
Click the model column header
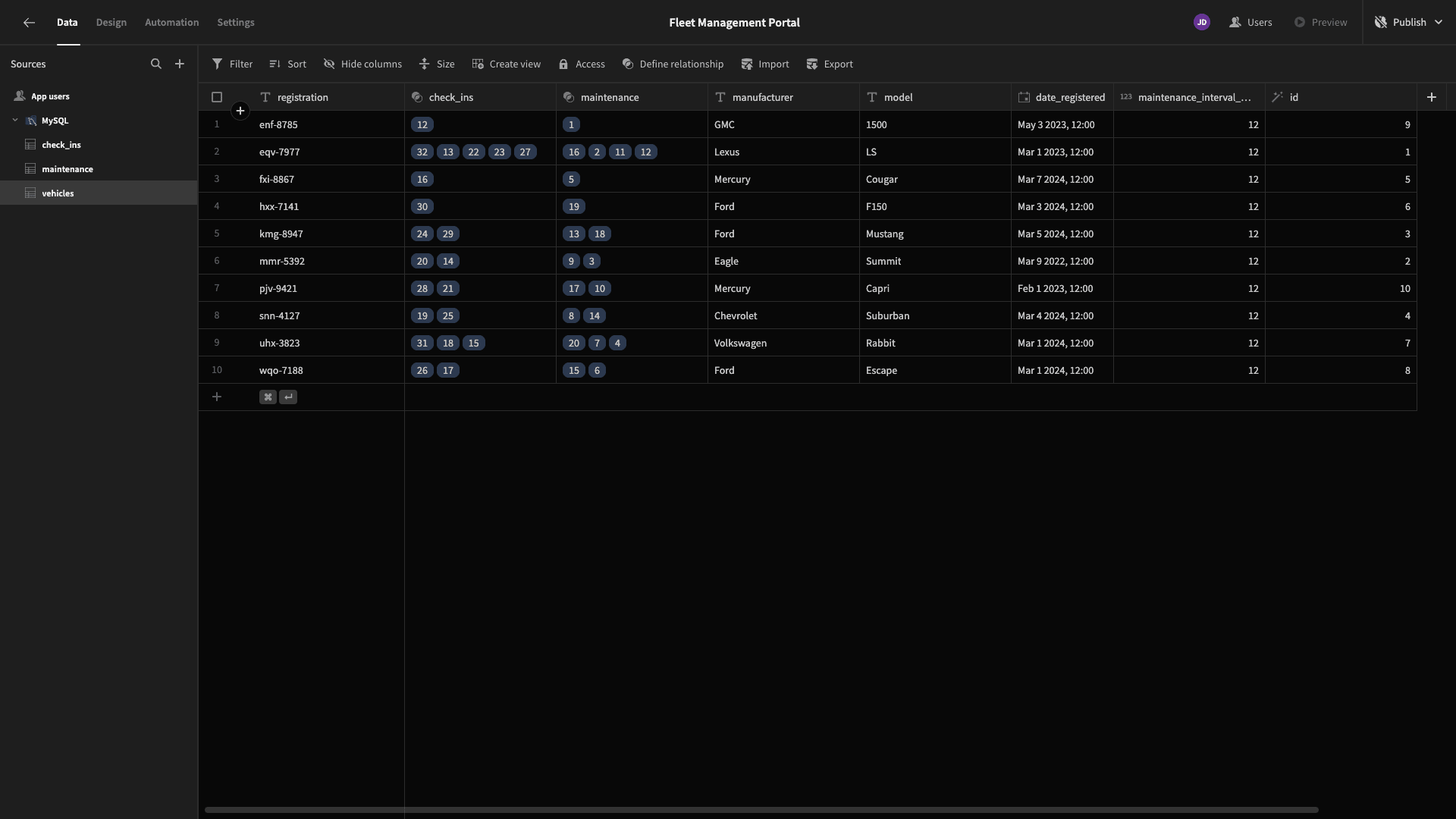tap(935, 97)
